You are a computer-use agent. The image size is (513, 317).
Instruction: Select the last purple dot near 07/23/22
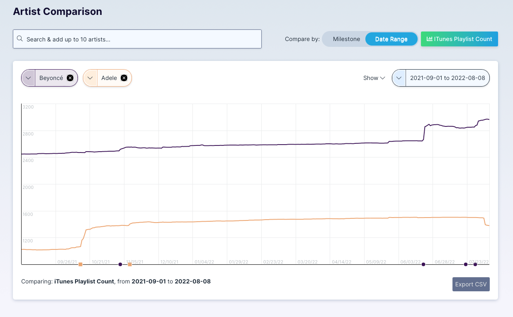click(x=475, y=264)
